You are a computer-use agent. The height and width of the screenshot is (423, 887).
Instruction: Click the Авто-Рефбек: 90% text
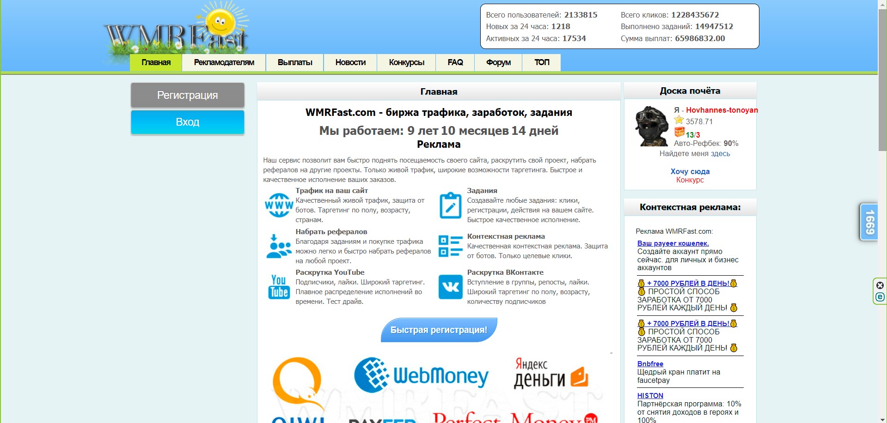(706, 144)
